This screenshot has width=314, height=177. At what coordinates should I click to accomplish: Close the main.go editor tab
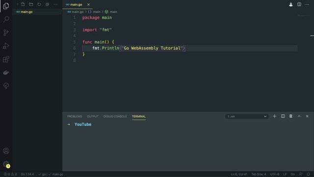point(88,4)
